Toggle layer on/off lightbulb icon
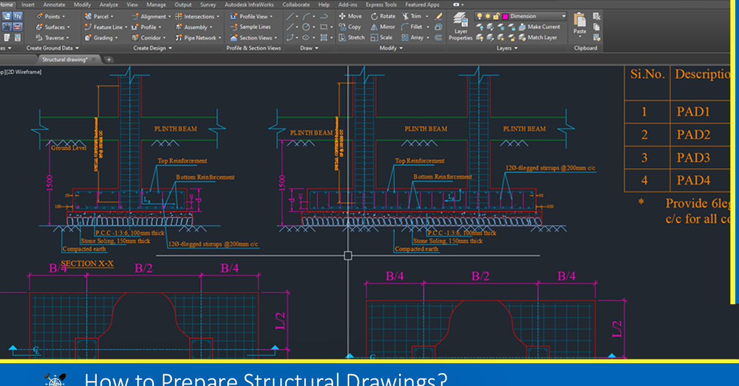This screenshot has height=386, width=739. pos(480,17)
